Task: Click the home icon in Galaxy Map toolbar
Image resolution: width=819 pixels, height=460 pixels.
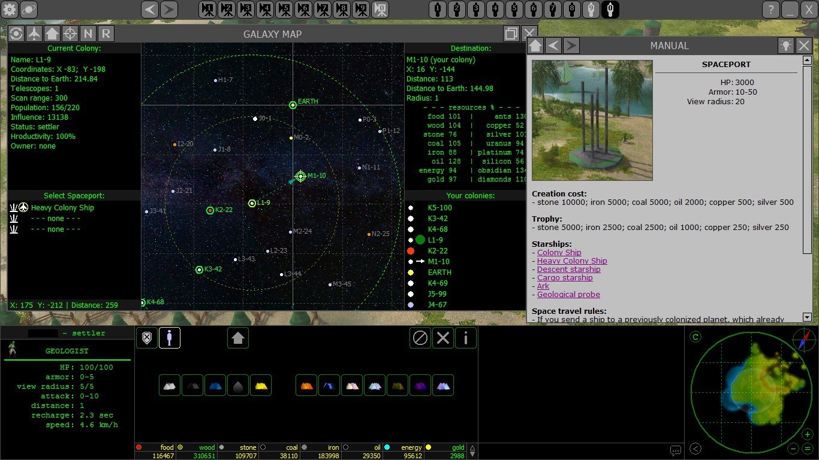Action: (52, 34)
